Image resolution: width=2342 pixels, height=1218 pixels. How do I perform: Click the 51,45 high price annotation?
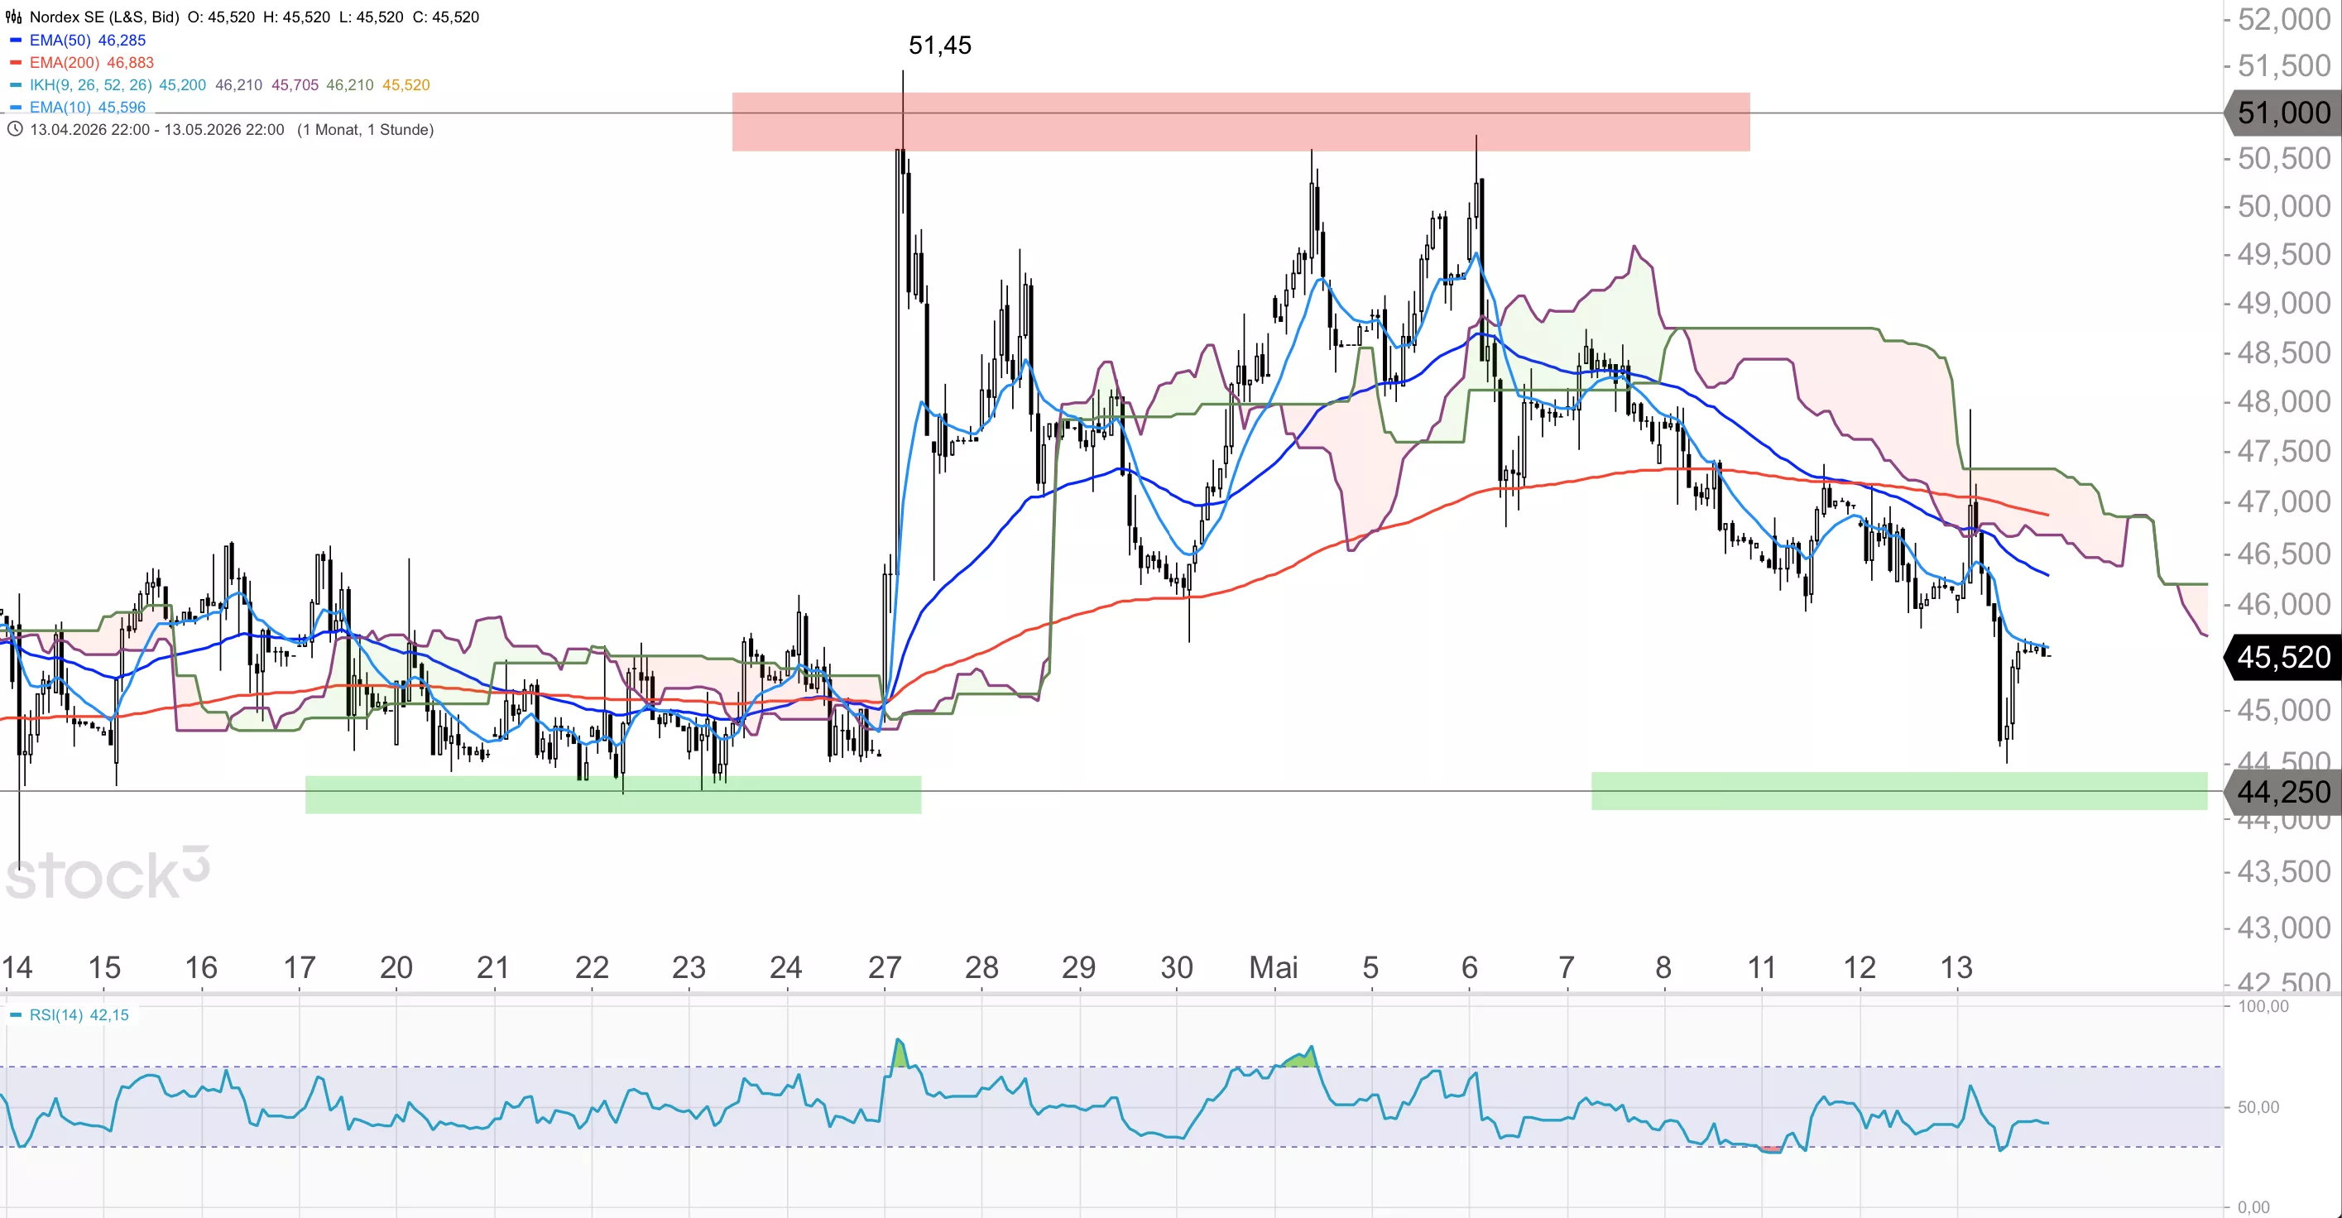click(x=940, y=46)
